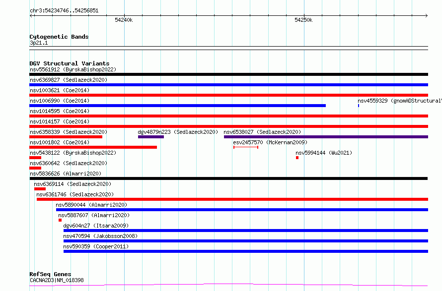
Task: Click the black bar under nsv5836626
Action: (x=228, y=178)
